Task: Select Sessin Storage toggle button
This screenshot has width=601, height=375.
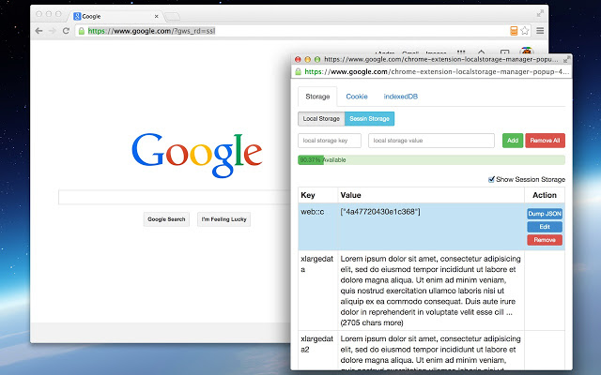Action: (369, 119)
